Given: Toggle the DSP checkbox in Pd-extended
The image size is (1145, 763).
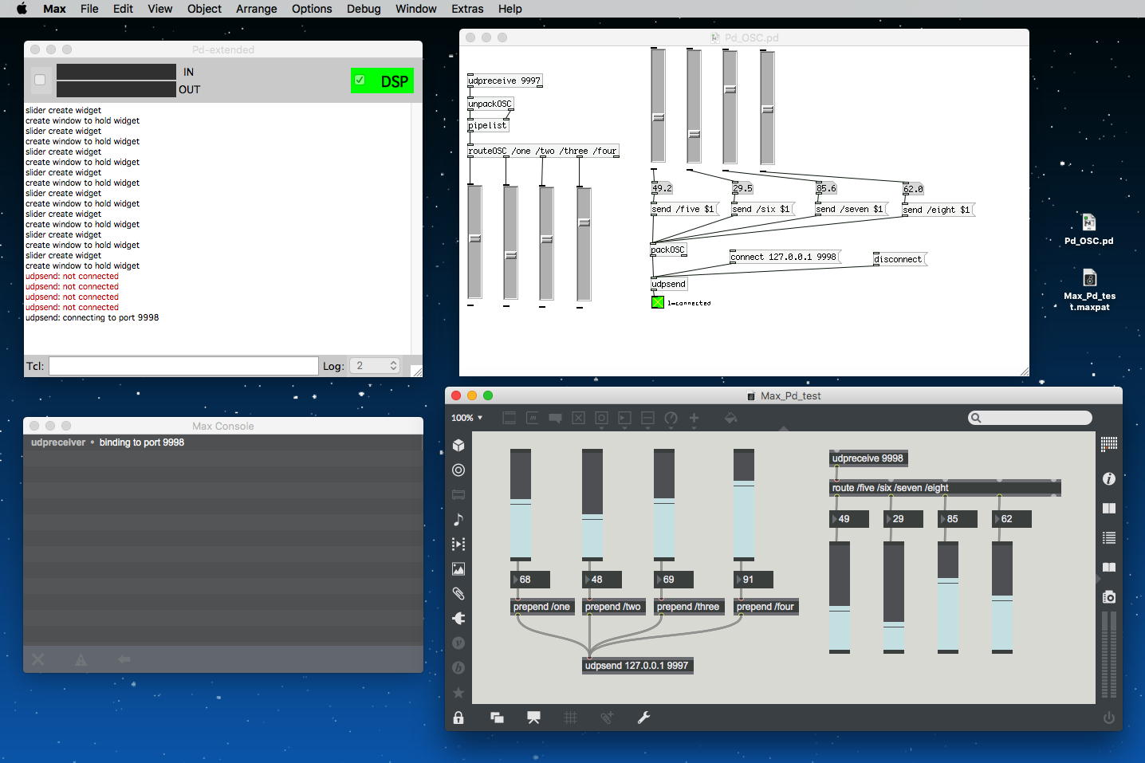Looking at the screenshot, I should click(x=360, y=81).
